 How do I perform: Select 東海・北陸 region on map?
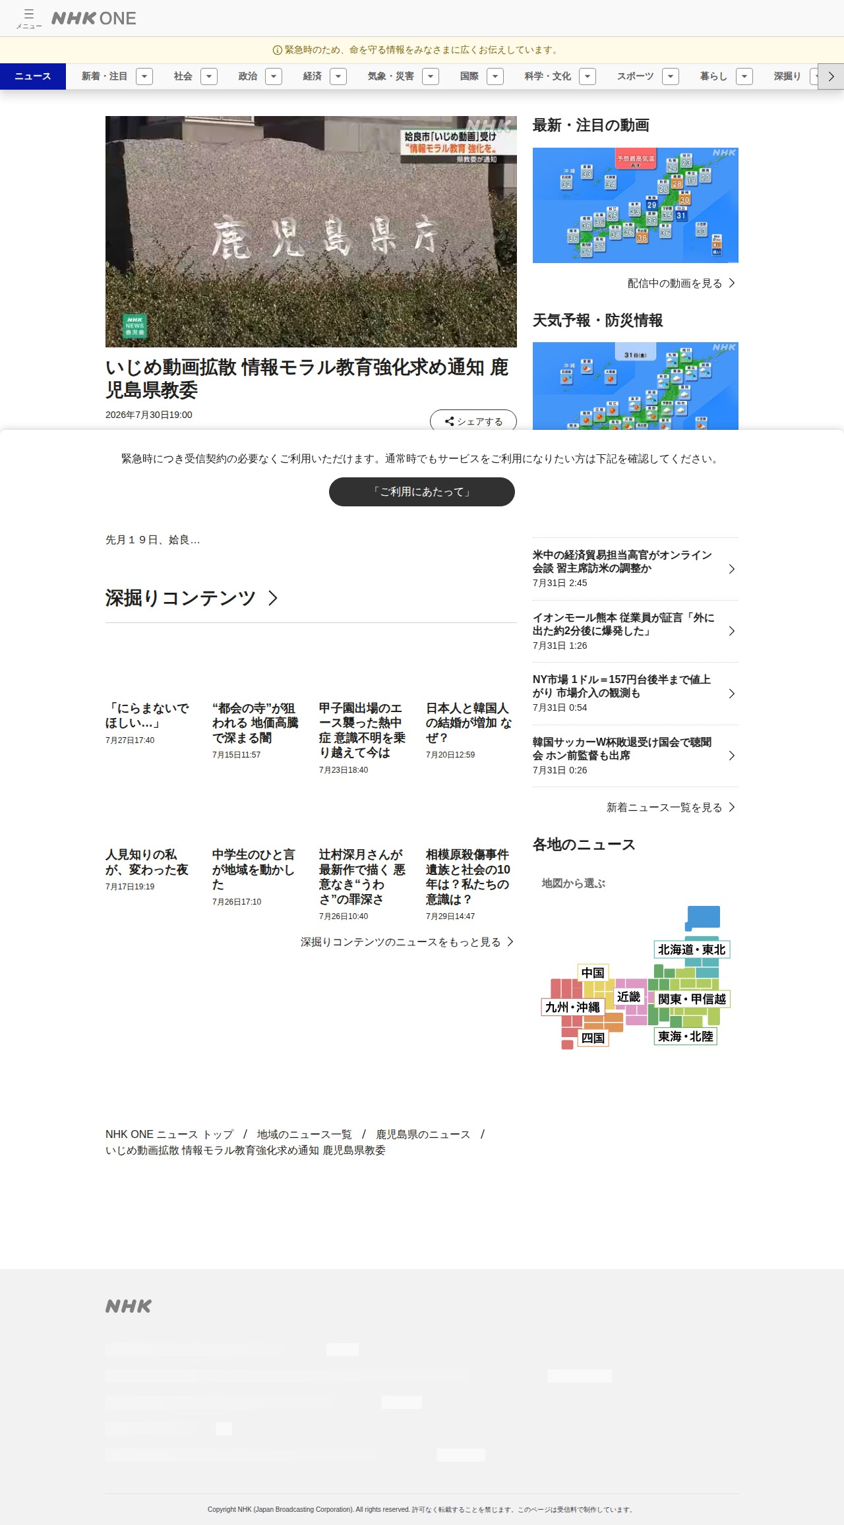pyautogui.click(x=686, y=1036)
